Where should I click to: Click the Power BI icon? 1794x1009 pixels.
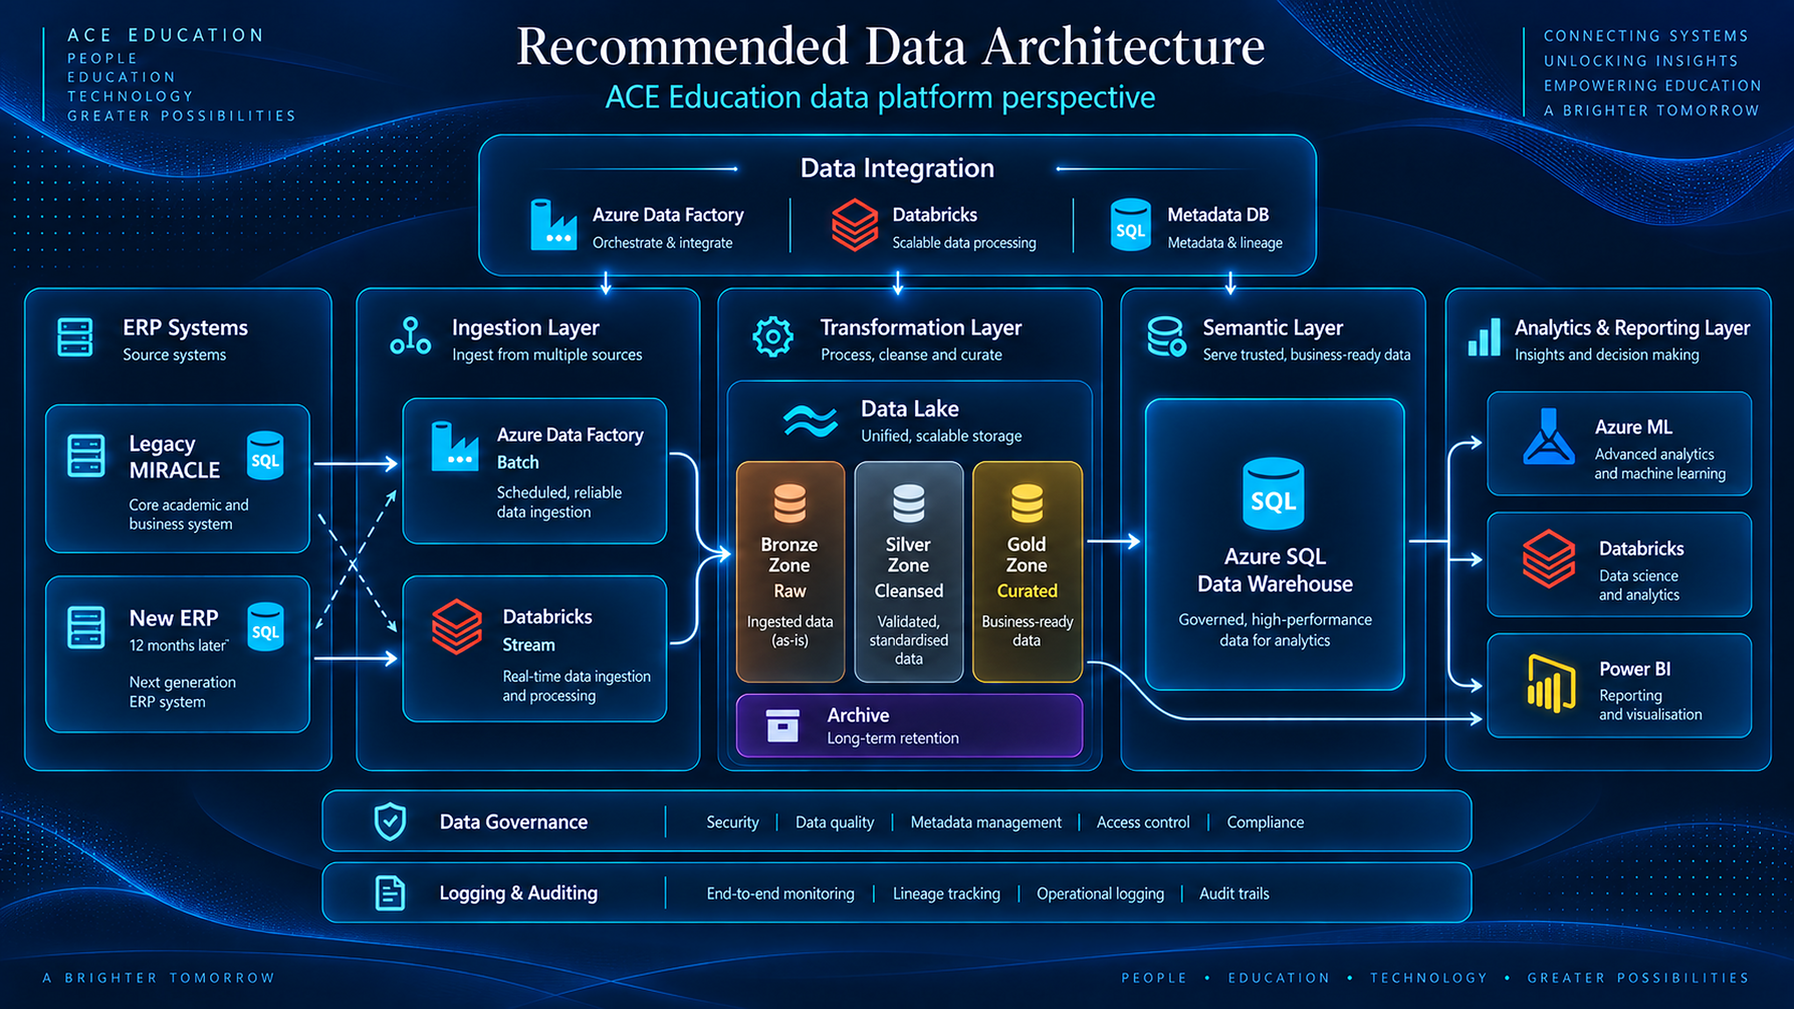coord(1551,684)
